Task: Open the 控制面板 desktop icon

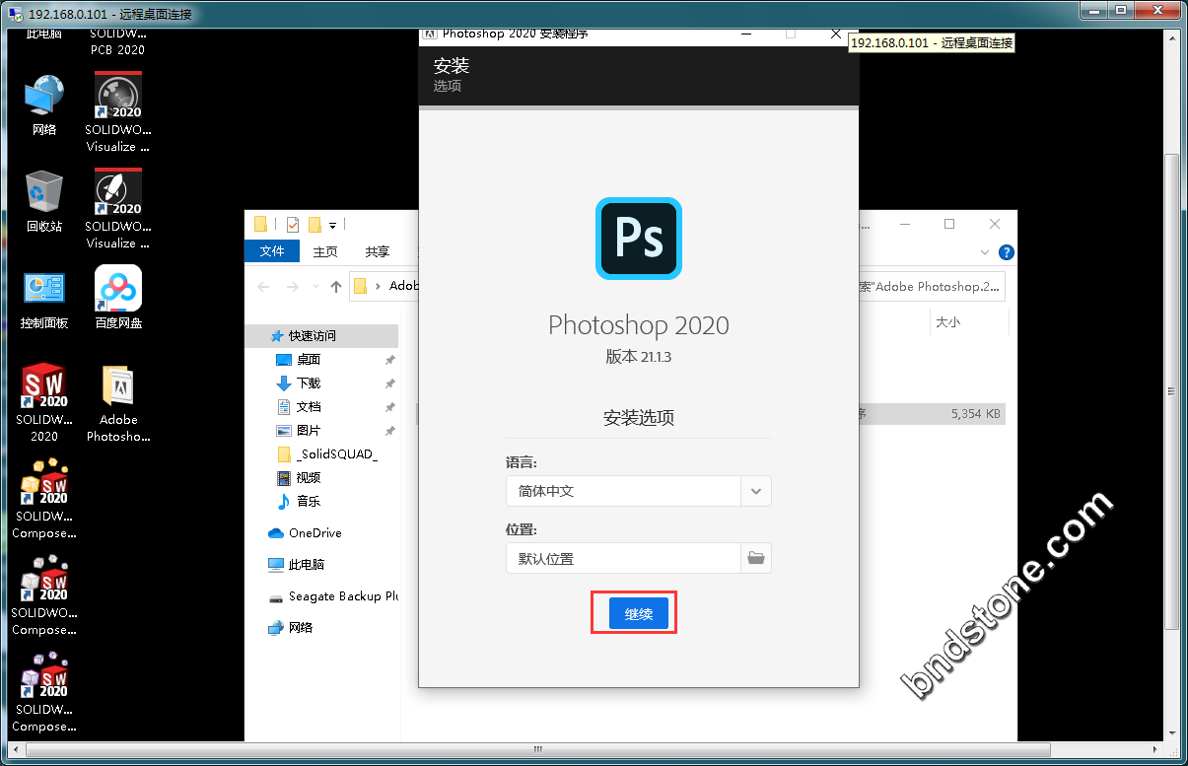Action: [44, 297]
